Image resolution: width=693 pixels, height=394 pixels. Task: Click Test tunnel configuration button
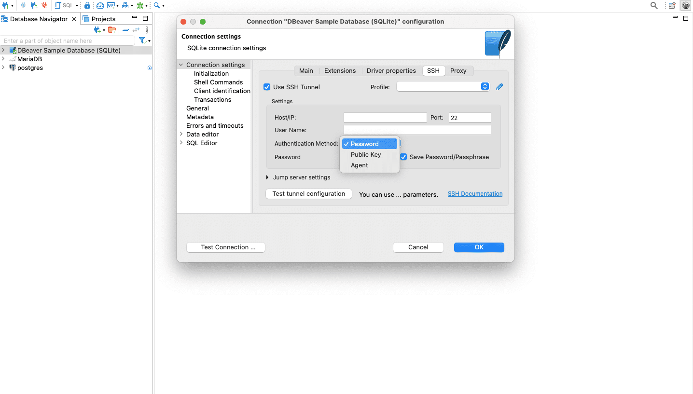[309, 194]
